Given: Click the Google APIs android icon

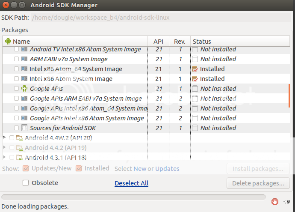Looking at the screenshot, I should pos(24,88).
